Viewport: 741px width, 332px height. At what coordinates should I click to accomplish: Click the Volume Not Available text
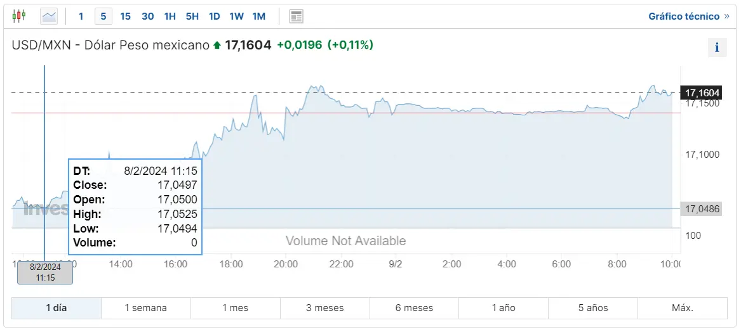pyautogui.click(x=345, y=241)
